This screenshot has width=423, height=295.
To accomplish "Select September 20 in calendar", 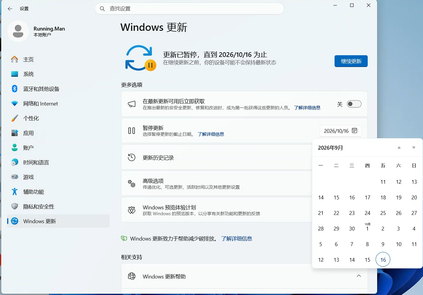I will pyautogui.click(x=414, y=198).
